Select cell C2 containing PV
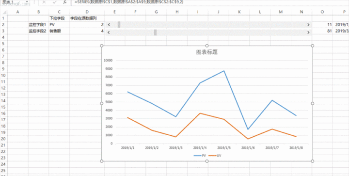 59,24
